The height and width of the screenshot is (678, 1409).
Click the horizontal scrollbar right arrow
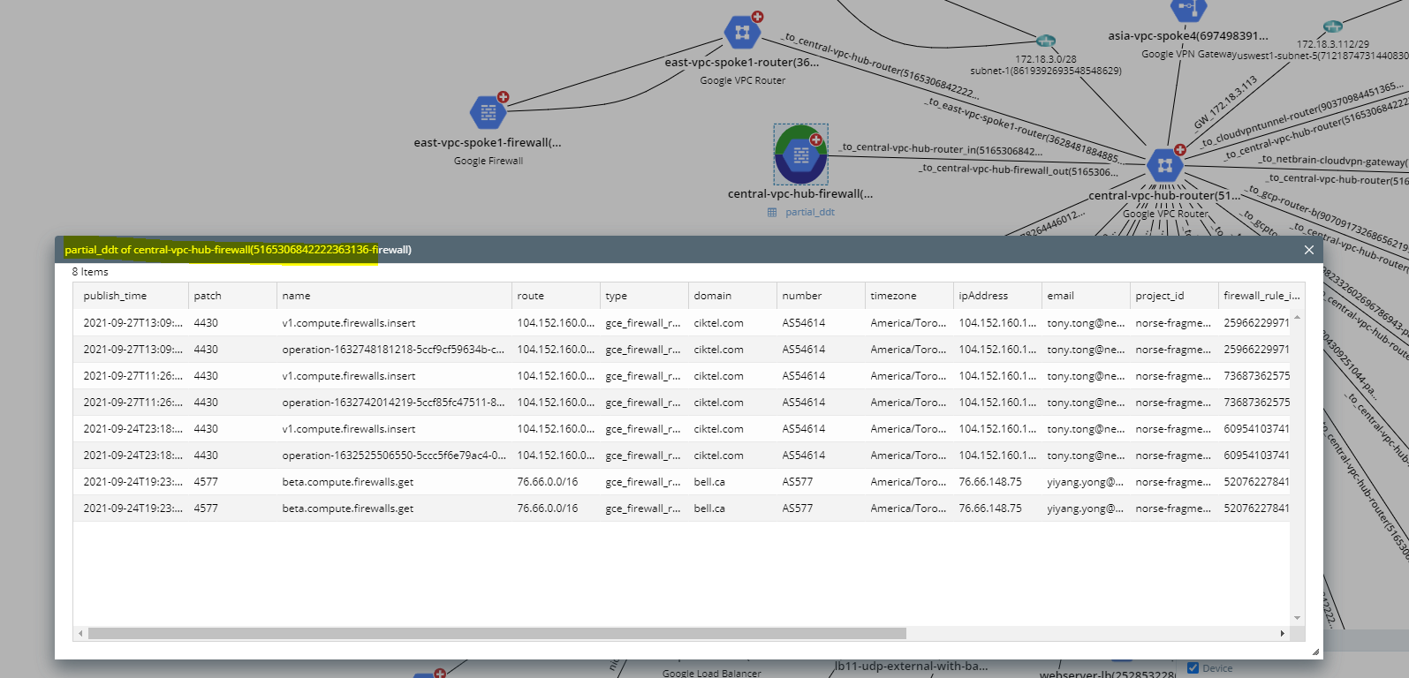[x=1283, y=633]
